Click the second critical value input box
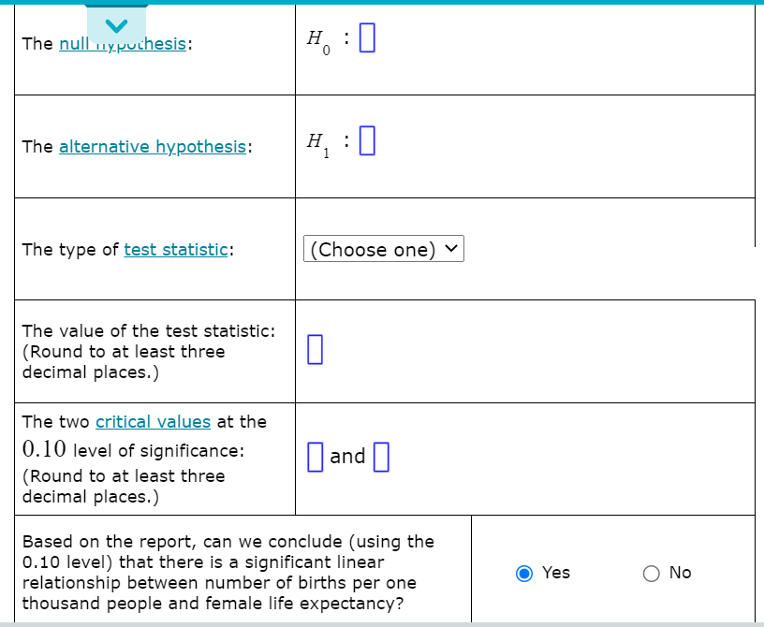This screenshot has width=764, height=627. pos(382,456)
